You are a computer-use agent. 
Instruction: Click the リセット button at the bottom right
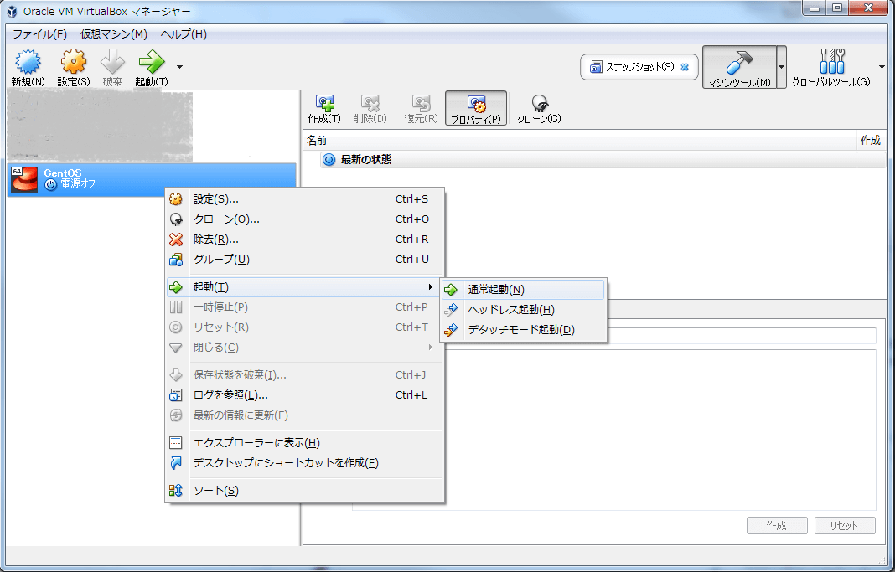click(845, 525)
